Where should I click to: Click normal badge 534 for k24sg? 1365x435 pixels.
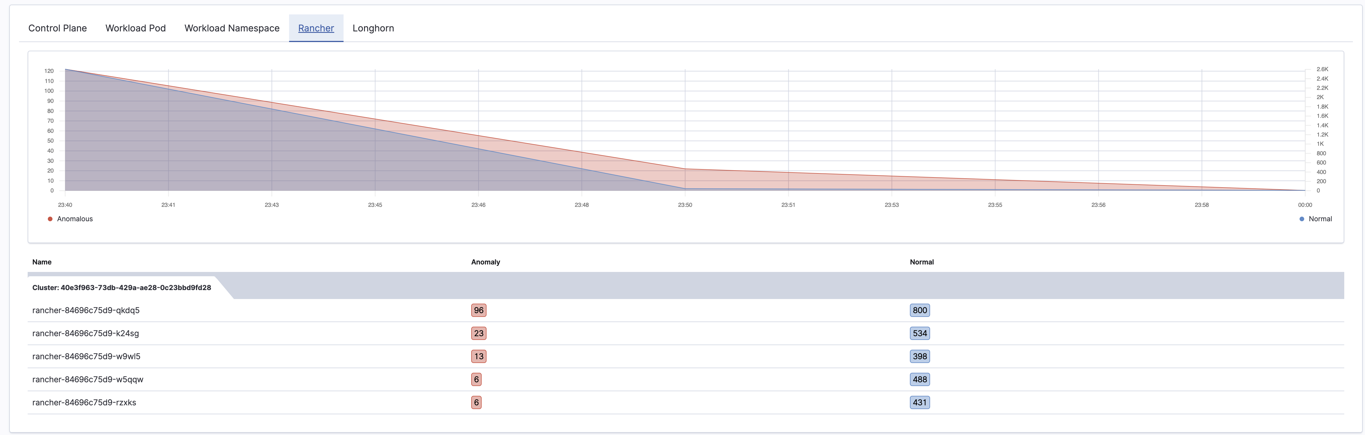920,333
